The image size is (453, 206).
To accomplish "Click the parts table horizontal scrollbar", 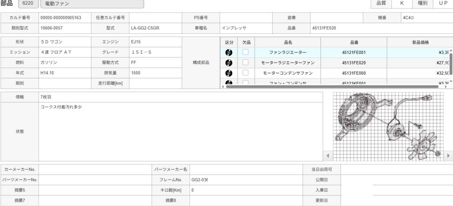I will [332, 86].
